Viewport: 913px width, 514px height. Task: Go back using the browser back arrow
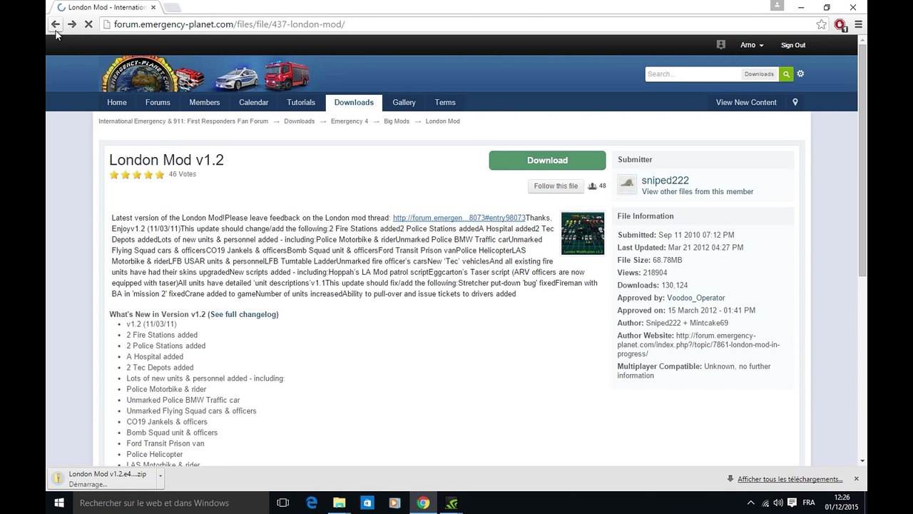point(56,24)
